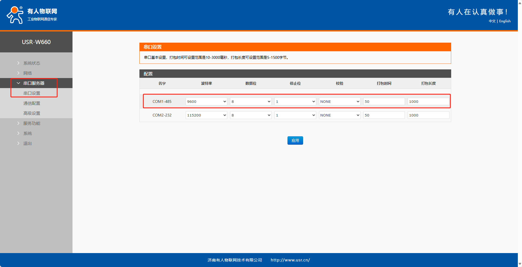Screen dimensions: 522x267
Task: Switch language to English
Action: click(x=505, y=21)
